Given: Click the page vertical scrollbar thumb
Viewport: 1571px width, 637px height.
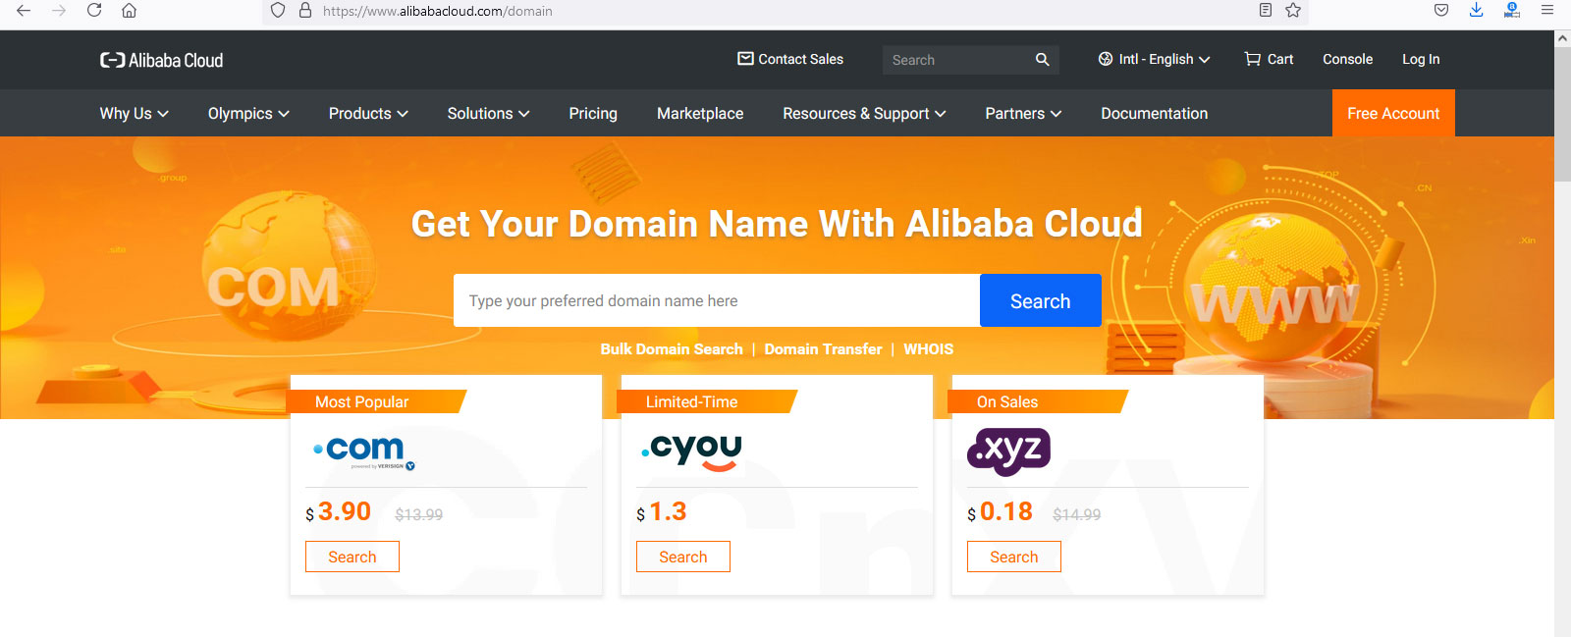Looking at the screenshot, I should (x=1562, y=114).
